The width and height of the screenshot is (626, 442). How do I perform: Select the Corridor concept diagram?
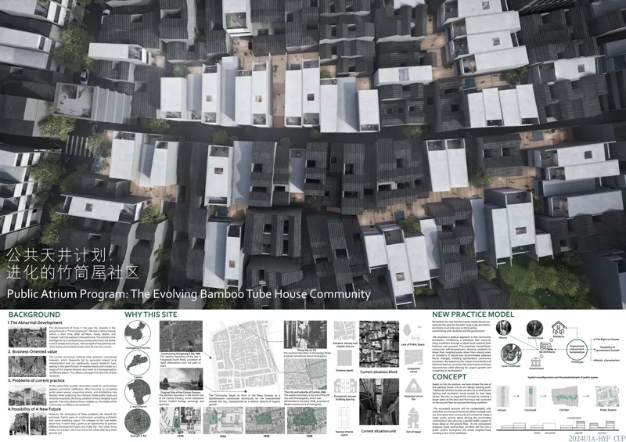pyautogui.click(x=564, y=396)
